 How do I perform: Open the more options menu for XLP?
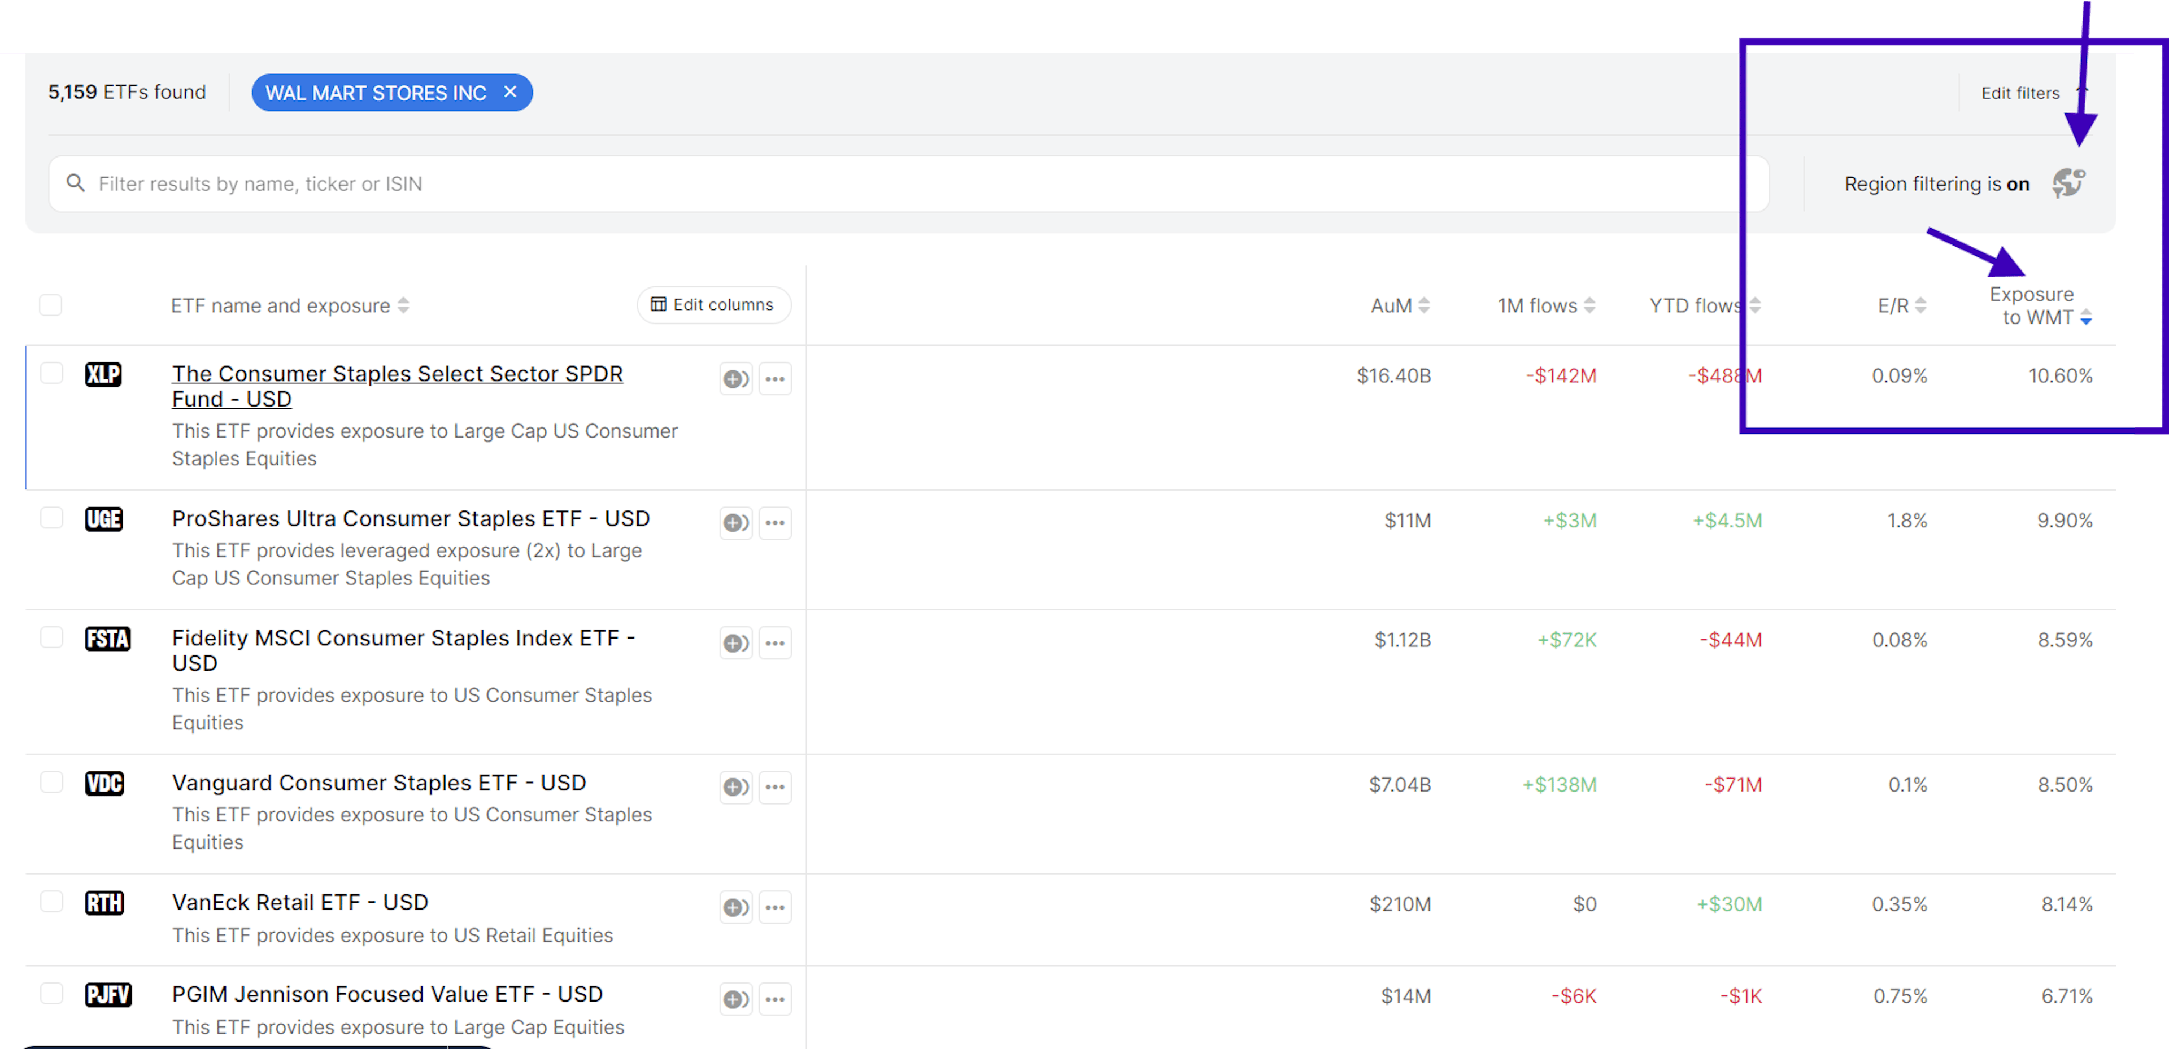tap(774, 379)
